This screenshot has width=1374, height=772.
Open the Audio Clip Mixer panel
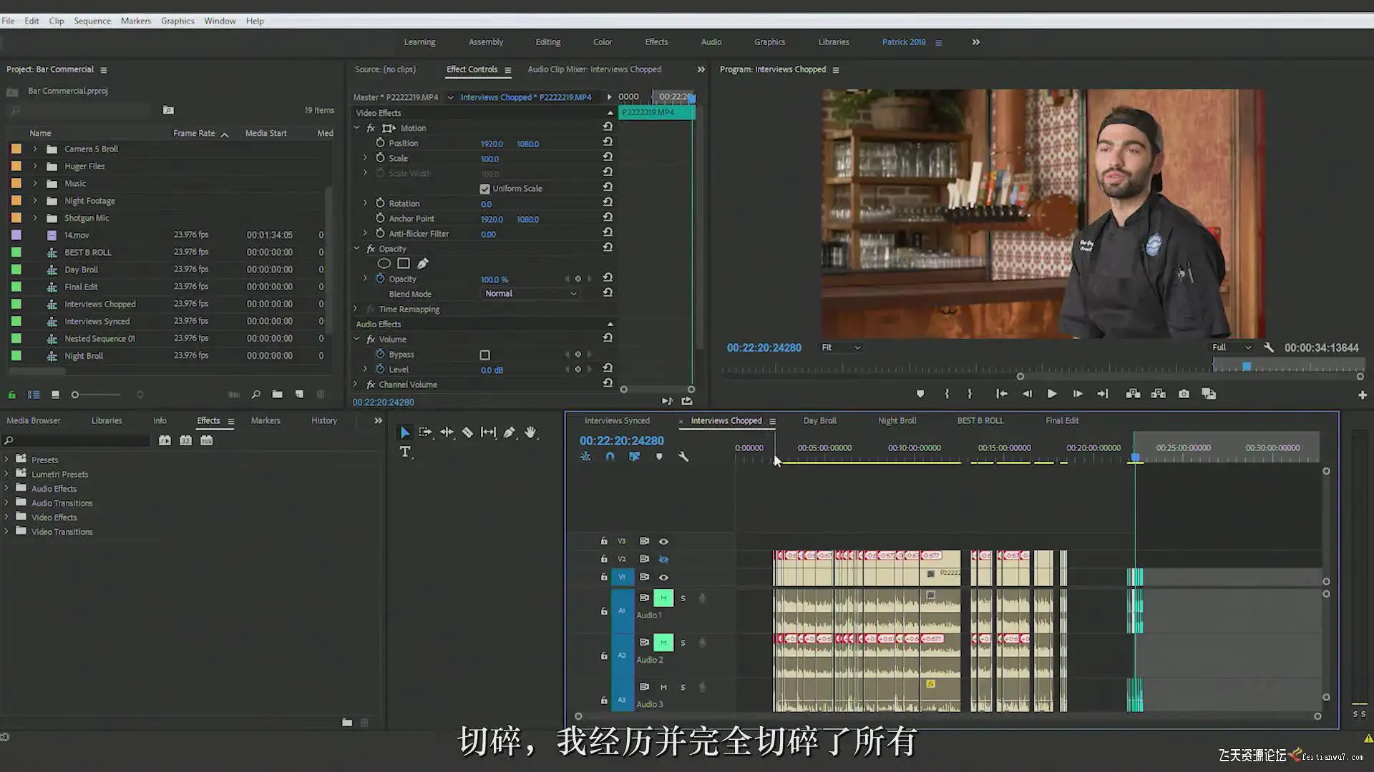tap(594, 69)
